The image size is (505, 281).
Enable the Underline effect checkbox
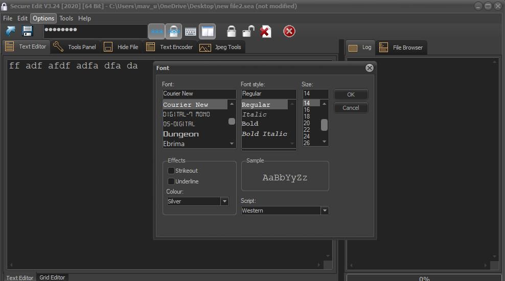coord(172,181)
